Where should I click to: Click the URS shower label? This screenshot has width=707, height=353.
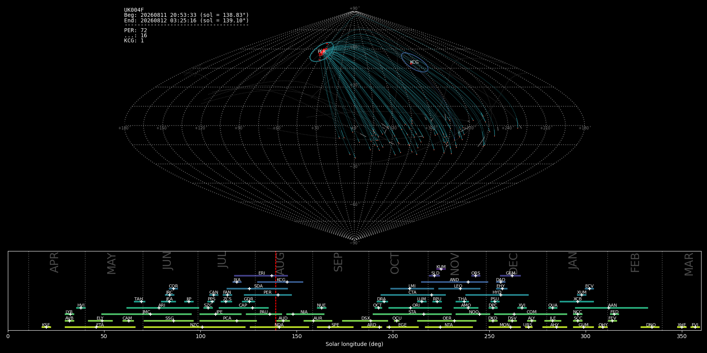tap(528, 325)
